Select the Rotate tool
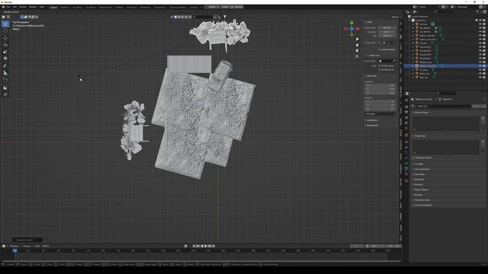This screenshot has height=274, width=488. pyautogui.click(x=5, y=45)
